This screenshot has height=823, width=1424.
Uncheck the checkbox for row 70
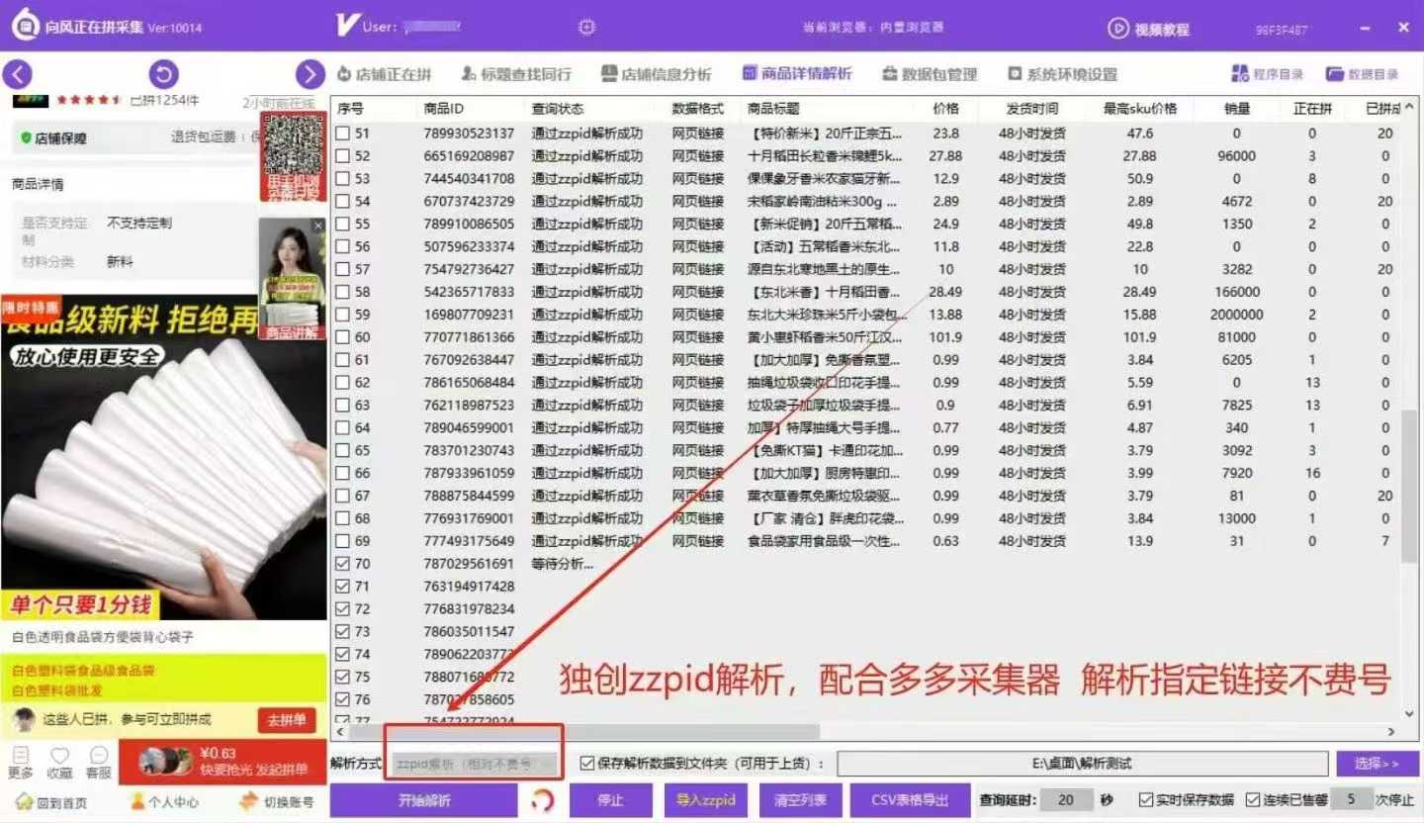tap(342, 564)
